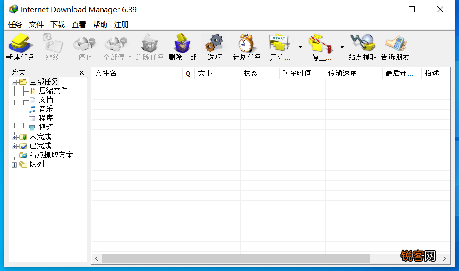The image size is (459, 271).
Task: Click the 删除全部 toolbar icon
Action: 182,43
